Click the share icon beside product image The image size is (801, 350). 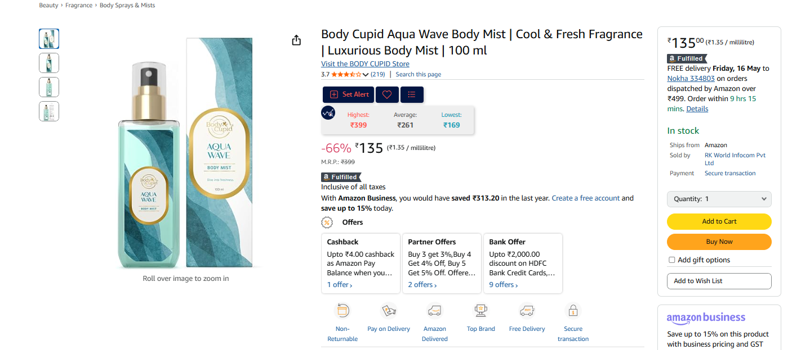pos(296,40)
